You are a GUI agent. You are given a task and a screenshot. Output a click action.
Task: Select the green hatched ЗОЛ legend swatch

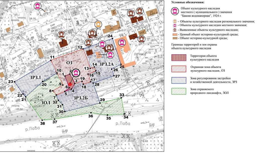click(178, 91)
